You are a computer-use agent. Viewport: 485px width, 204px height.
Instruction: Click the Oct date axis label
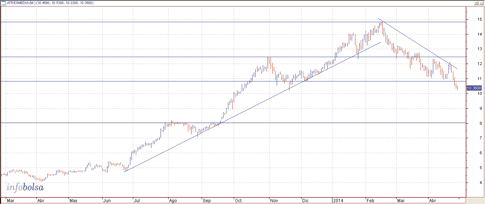tap(238, 201)
